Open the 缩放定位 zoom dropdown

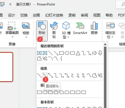coord(110,30)
